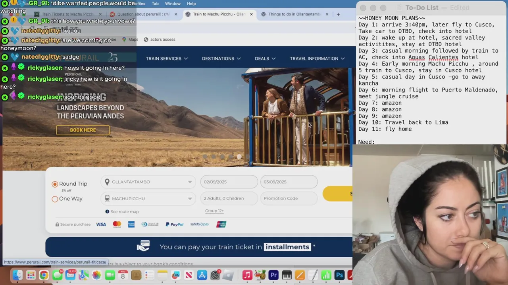The height and width of the screenshot is (285, 508).
Task: Click the location pin icon in origin field
Action: [107, 182]
